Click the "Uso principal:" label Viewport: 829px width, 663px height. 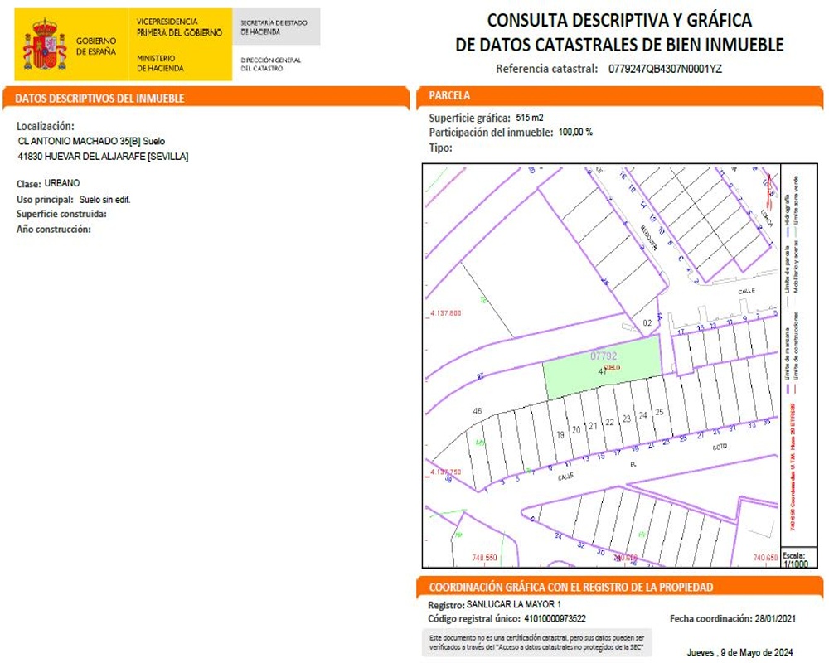[45, 200]
